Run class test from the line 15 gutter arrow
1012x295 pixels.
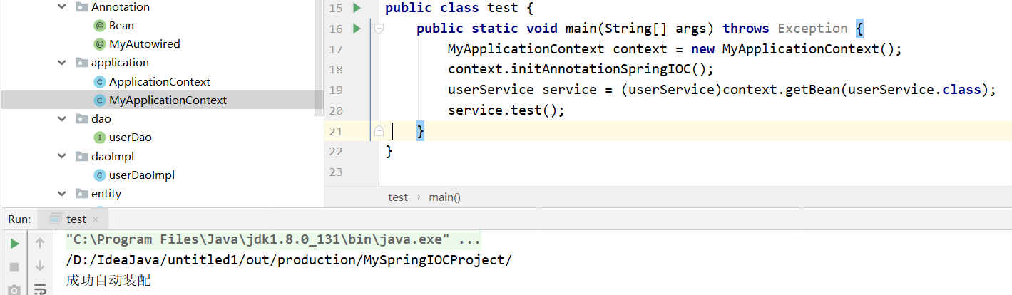357,9
